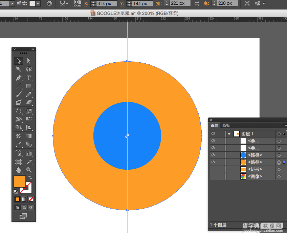This screenshot has height=233, width=287.
Task: Click the orange Fill color swatch
Action: pyautogui.click(x=20, y=182)
